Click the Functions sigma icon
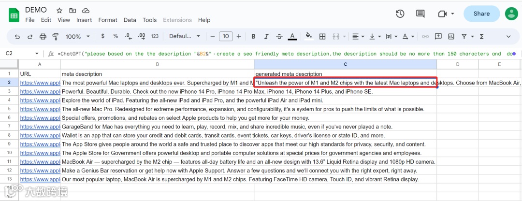 [x=481, y=37]
